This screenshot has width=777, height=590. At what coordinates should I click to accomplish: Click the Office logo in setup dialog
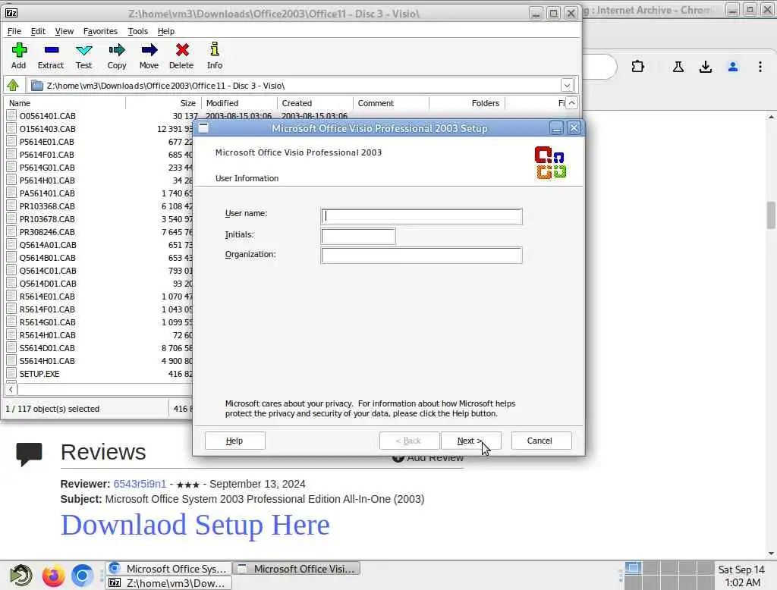click(550, 162)
